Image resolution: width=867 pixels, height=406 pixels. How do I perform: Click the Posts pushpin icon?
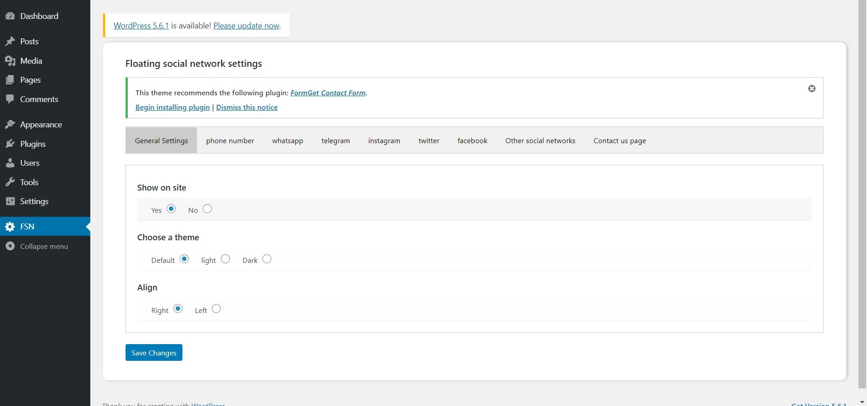10,42
